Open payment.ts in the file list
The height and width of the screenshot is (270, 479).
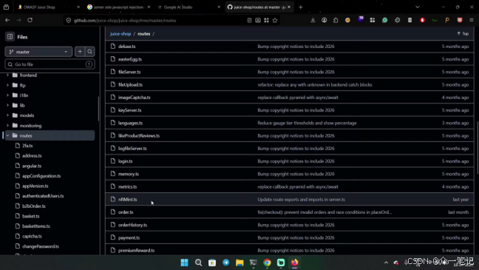click(129, 237)
